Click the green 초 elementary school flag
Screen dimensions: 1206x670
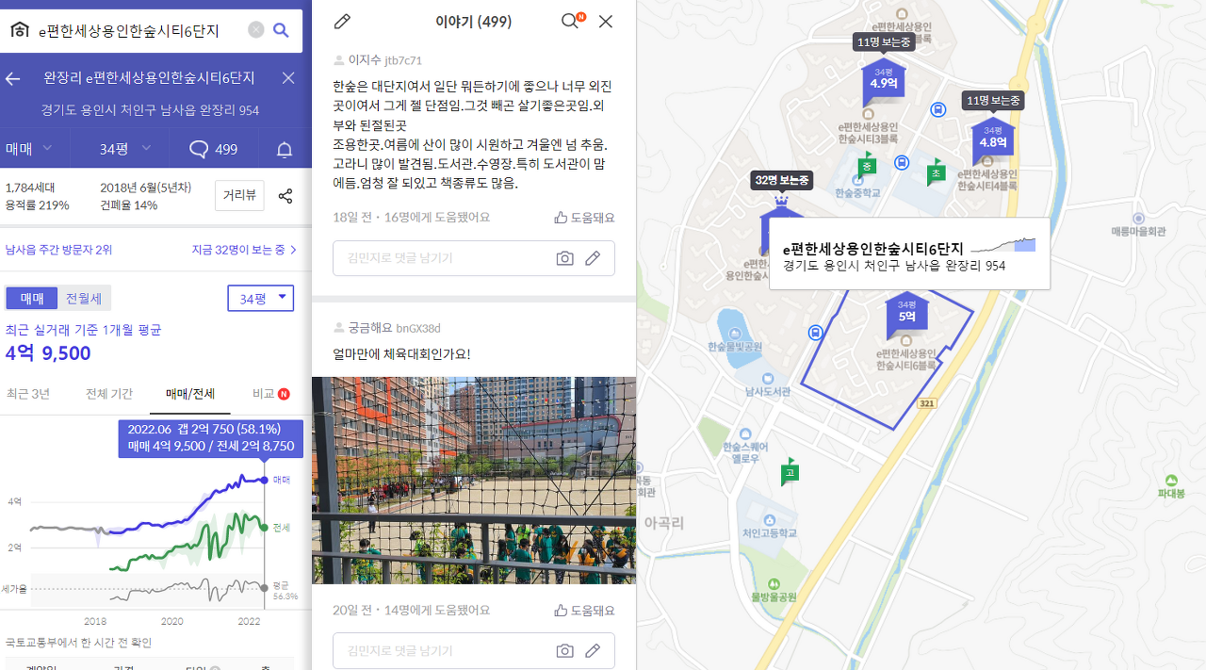pos(936,172)
